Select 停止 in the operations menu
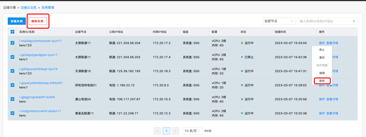Screen dimensions: 366x137 click(322, 50)
